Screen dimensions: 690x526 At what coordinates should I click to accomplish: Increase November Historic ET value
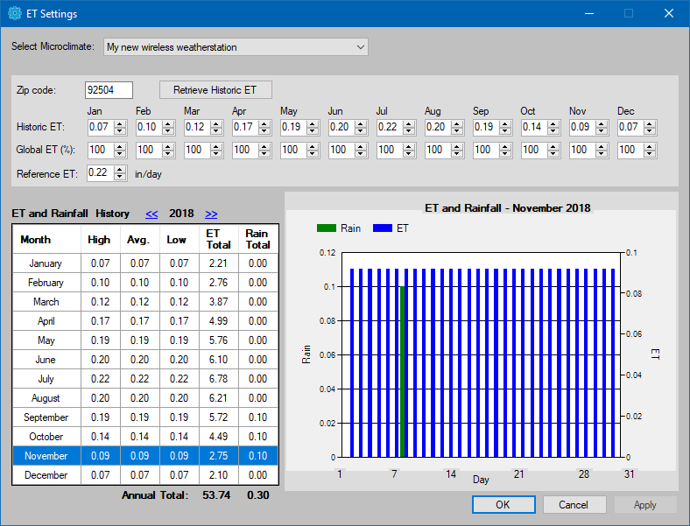tap(602, 124)
